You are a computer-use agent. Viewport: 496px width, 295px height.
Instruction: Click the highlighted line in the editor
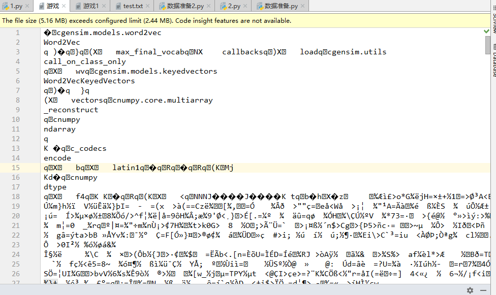coord(152,167)
